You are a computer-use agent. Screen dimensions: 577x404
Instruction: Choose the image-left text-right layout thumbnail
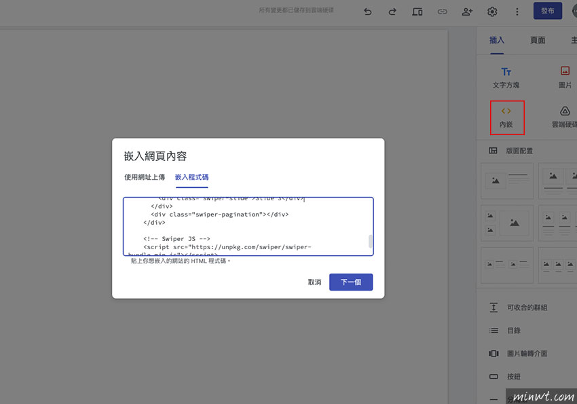tap(507, 181)
